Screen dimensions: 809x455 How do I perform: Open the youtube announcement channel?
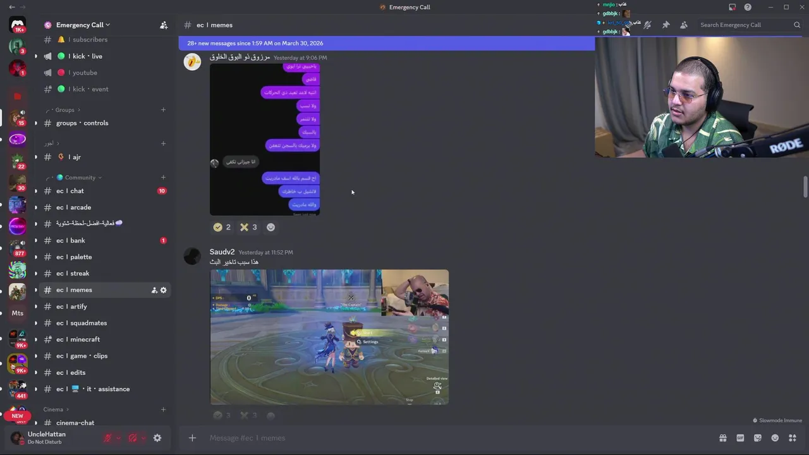(106, 73)
